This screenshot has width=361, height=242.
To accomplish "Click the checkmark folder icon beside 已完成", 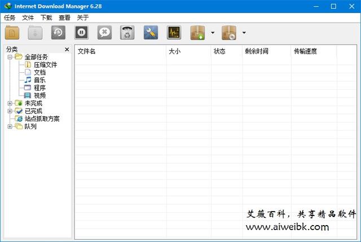I will coord(19,111).
